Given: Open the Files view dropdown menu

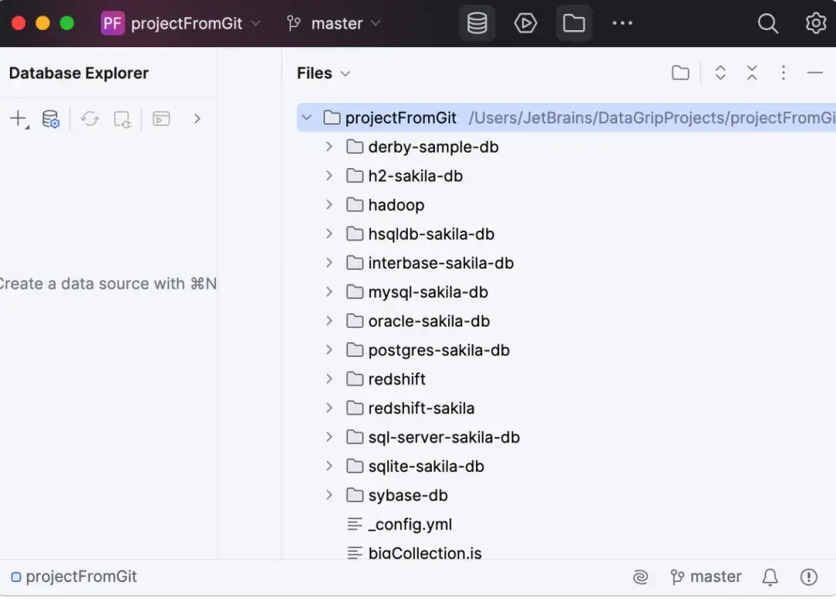Looking at the screenshot, I should (x=324, y=73).
